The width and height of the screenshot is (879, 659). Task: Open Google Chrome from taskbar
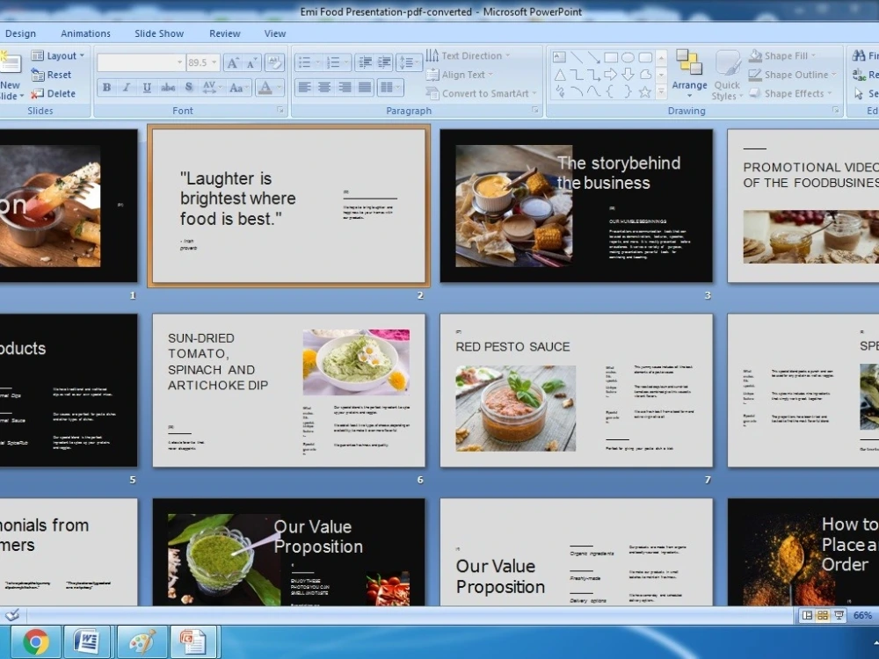point(36,642)
